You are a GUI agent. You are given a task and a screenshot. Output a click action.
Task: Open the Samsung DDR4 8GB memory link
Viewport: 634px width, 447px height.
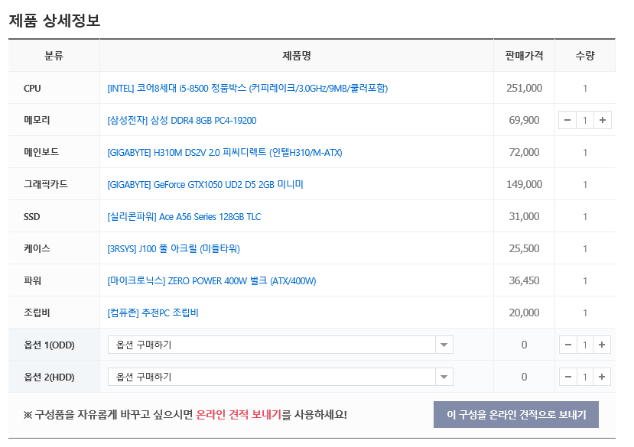182,121
